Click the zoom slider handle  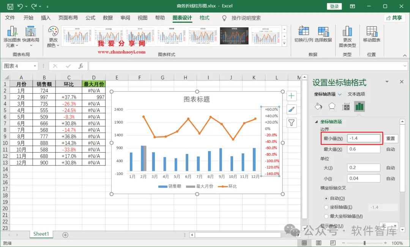tap(364, 243)
